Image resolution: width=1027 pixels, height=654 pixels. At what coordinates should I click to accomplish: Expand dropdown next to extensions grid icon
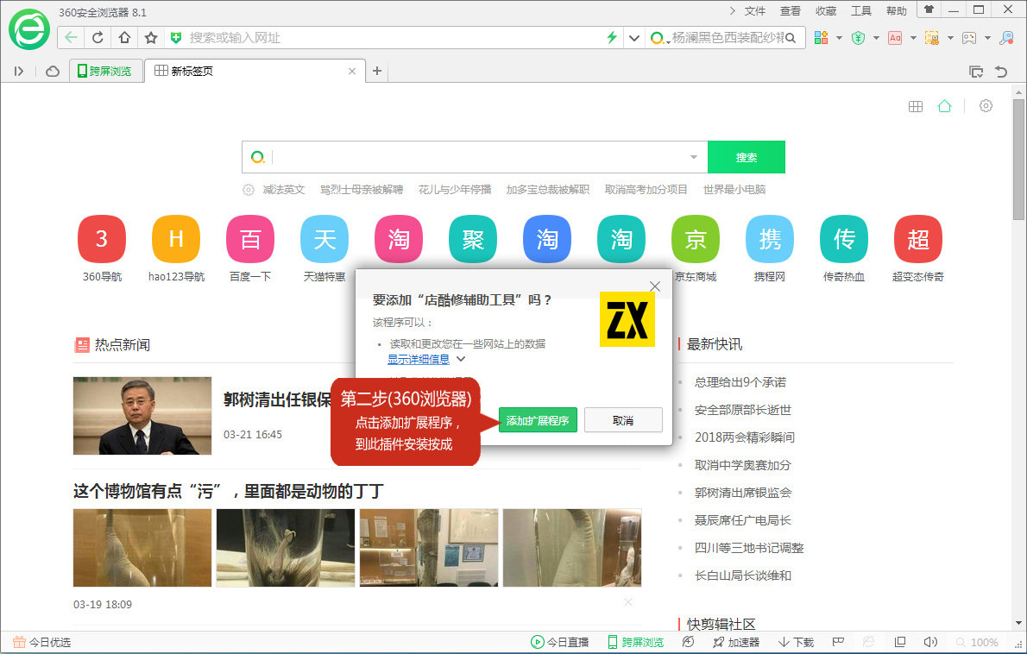(838, 38)
